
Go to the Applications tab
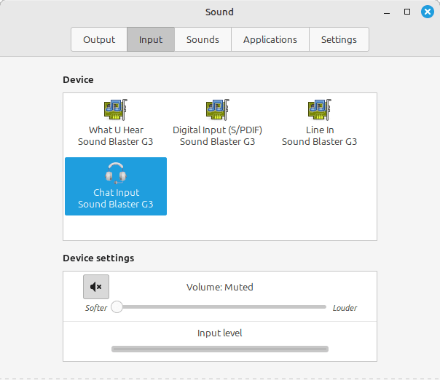click(270, 39)
